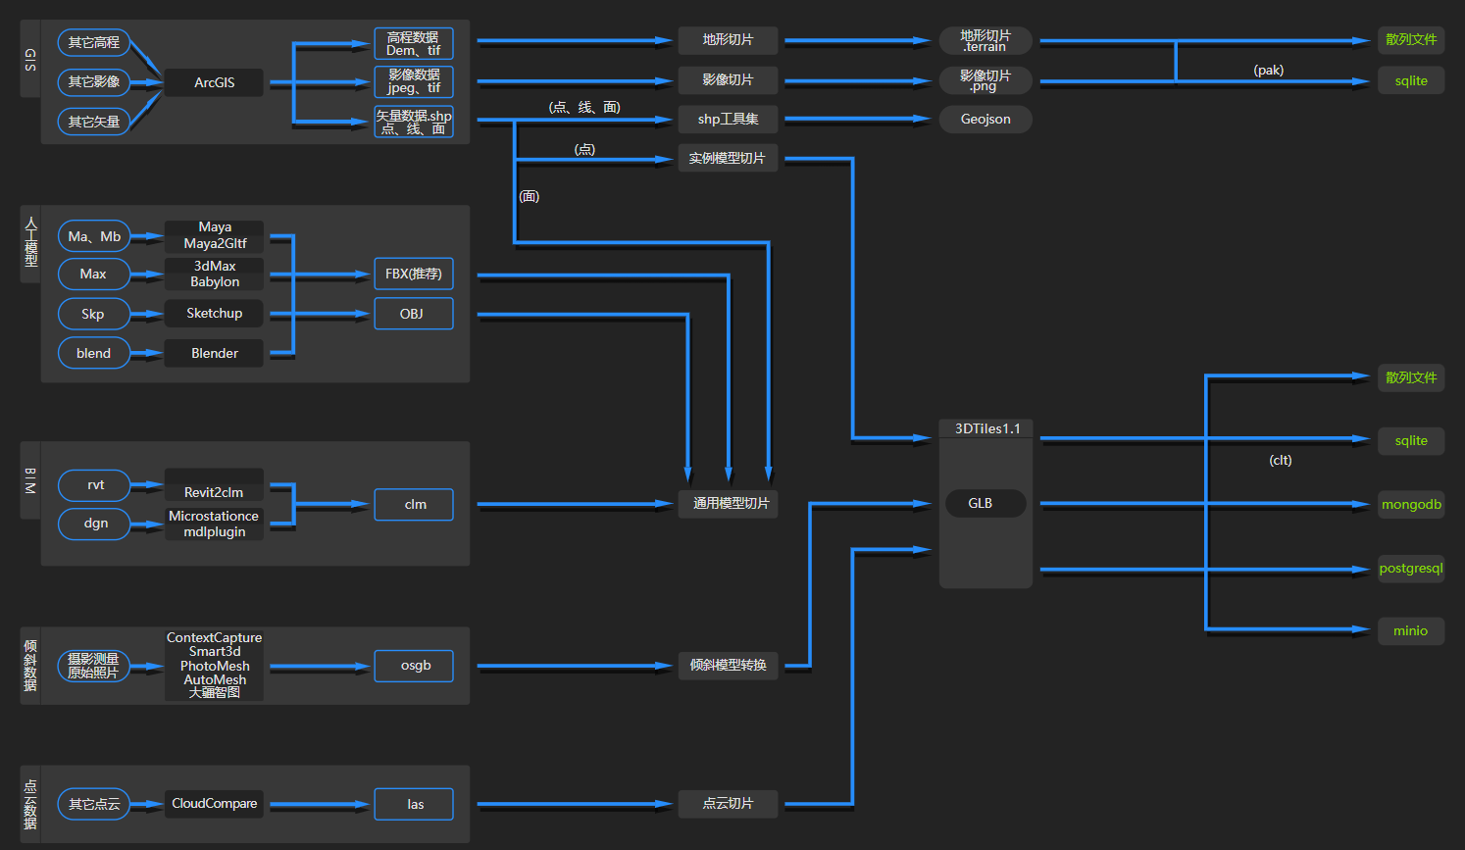Click the (pak) connector label
1465x850 pixels.
point(1269,70)
